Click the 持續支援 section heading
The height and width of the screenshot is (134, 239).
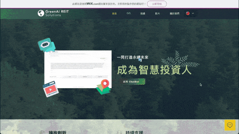134,133
